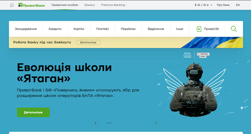Switch language to EN
This screenshot has width=251, height=134.
pyautogui.click(x=238, y=5)
